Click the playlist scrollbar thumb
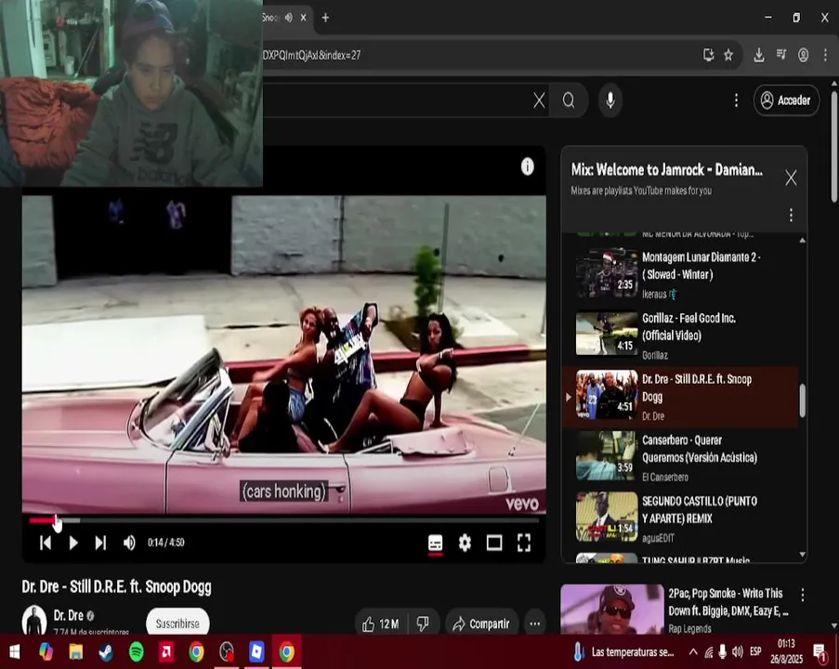This screenshot has width=839, height=669. 802,400
